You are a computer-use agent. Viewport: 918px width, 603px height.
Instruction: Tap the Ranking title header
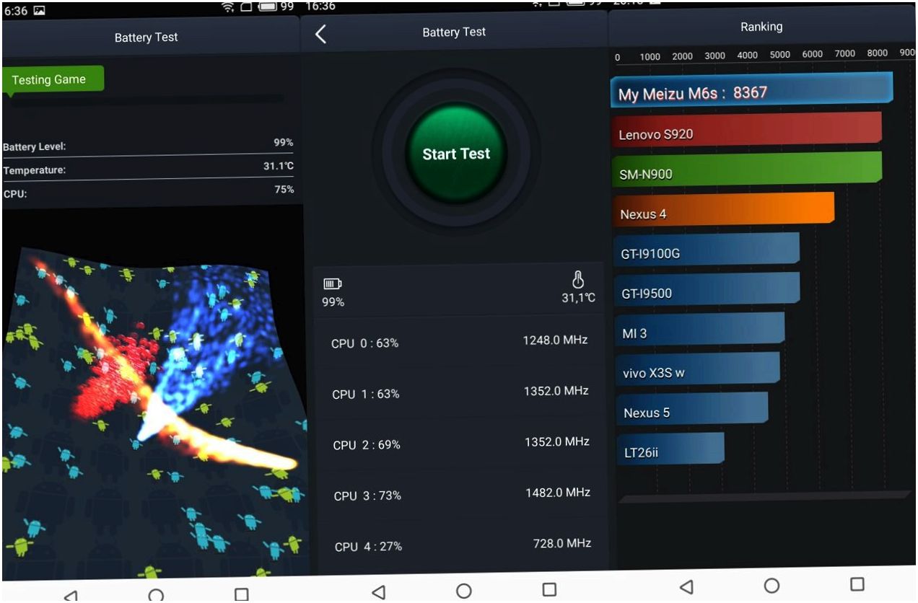tap(761, 27)
